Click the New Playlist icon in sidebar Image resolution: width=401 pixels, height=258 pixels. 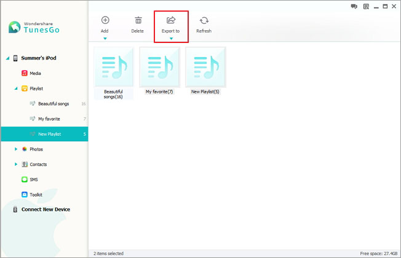(x=32, y=134)
